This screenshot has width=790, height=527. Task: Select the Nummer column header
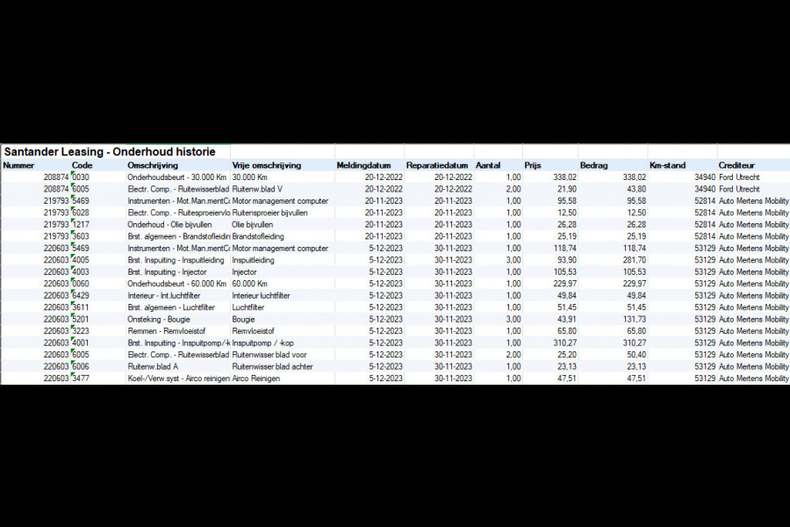pyautogui.click(x=18, y=165)
